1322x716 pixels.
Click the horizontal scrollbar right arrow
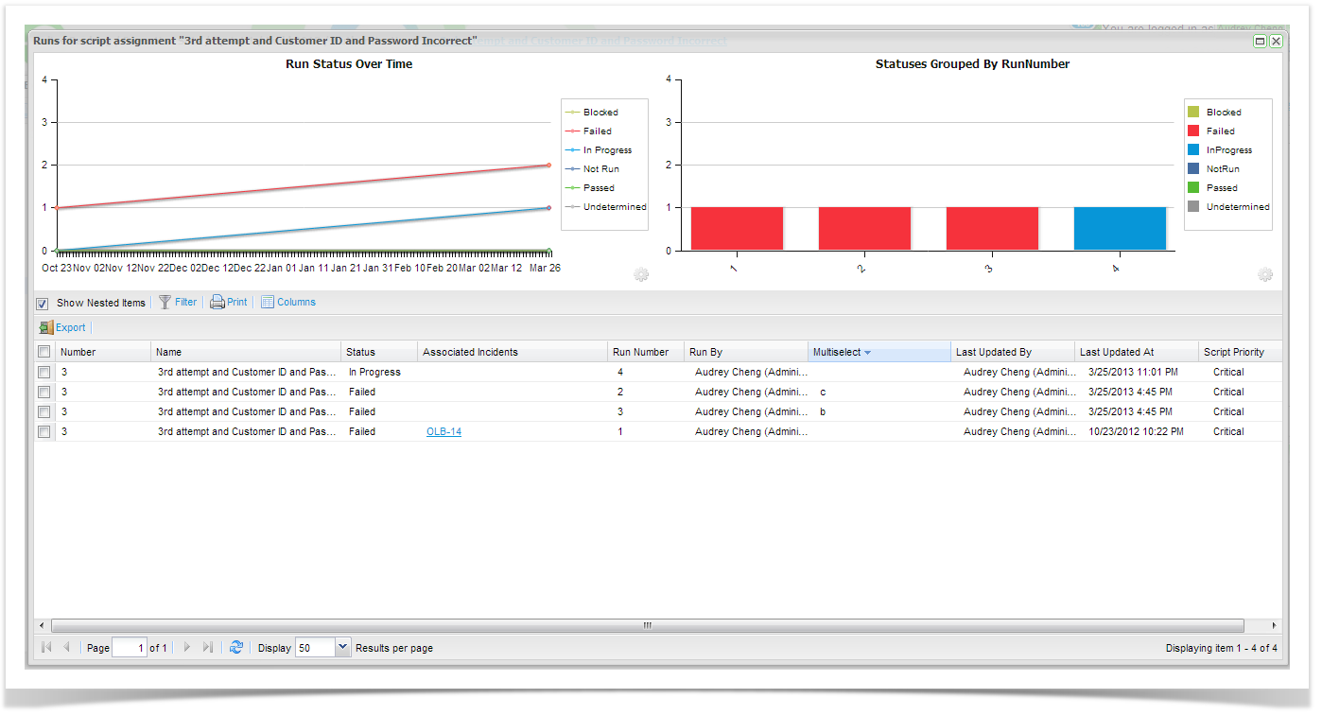[x=1274, y=625]
